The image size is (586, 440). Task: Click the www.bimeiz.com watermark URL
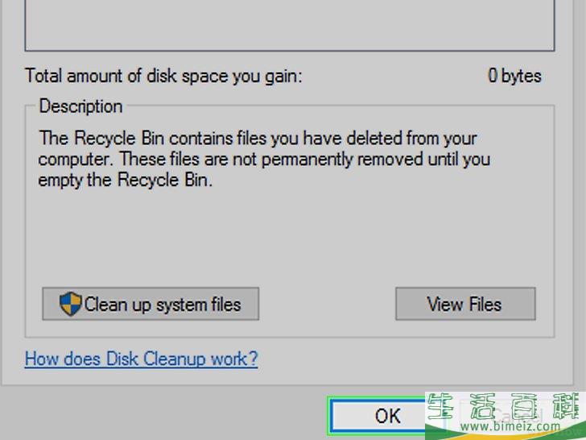click(510, 426)
